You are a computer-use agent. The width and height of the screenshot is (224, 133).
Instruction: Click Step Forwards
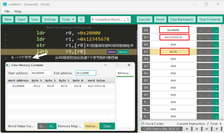coord(210,19)
